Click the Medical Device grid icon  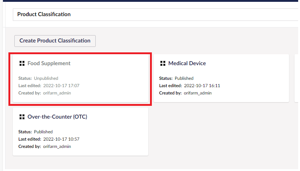(163, 63)
